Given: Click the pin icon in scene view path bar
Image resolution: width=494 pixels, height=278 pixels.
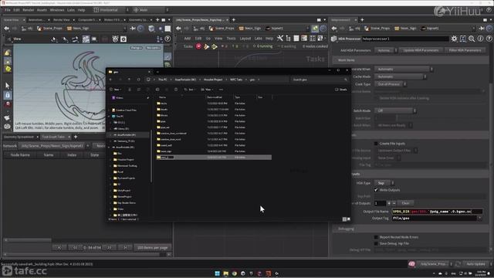Looking at the screenshot, I should [133, 29].
